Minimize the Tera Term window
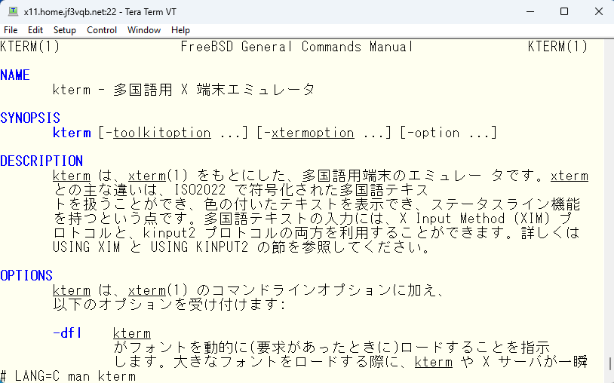Viewport: 614px width, 383px height. point(530,11)
